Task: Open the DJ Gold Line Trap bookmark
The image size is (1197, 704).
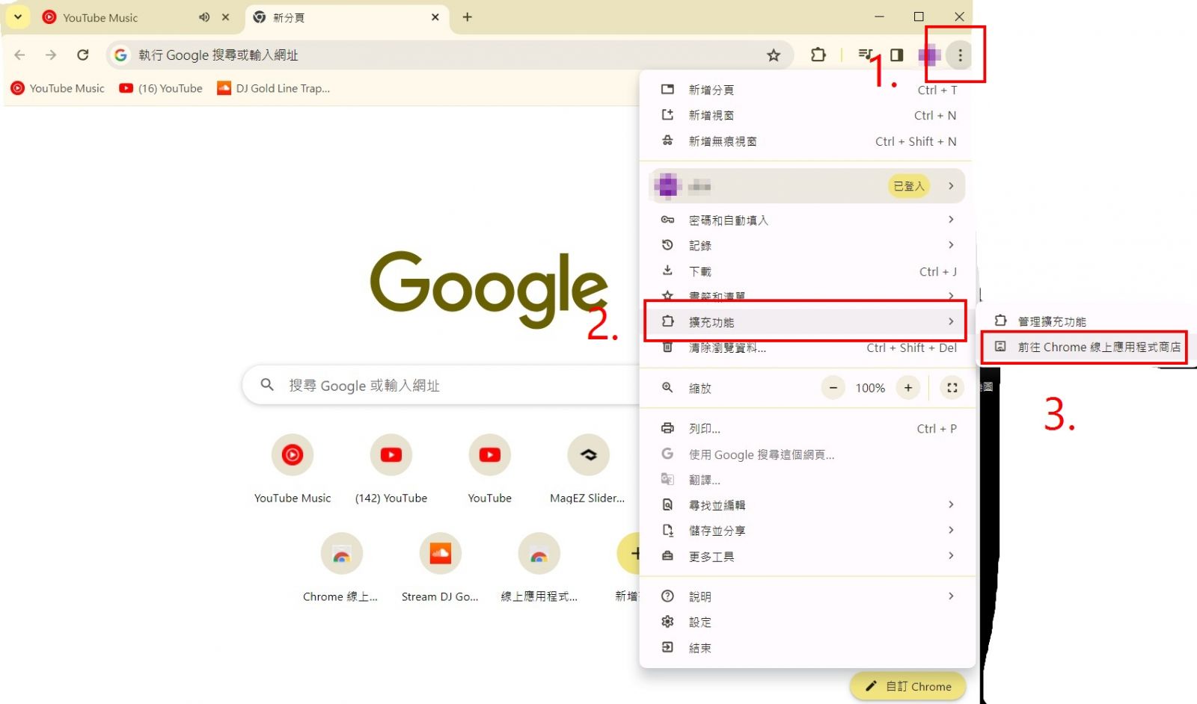Action: point(274,88)
